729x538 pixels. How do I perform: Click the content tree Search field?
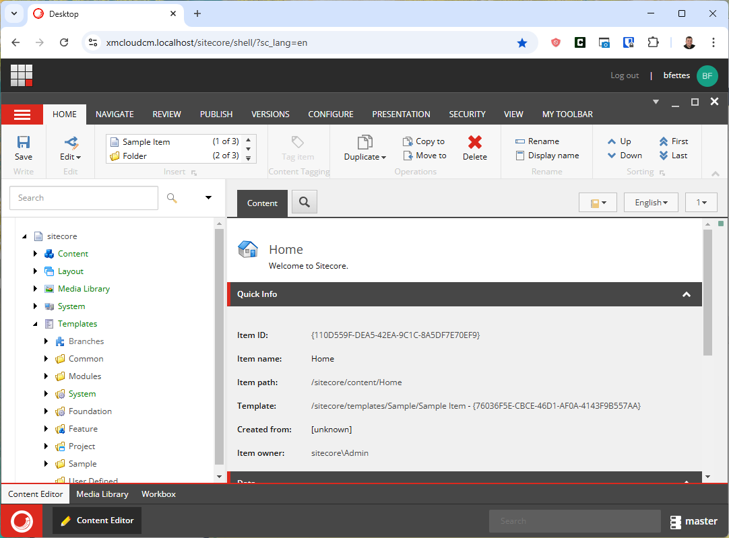(84, 198)
